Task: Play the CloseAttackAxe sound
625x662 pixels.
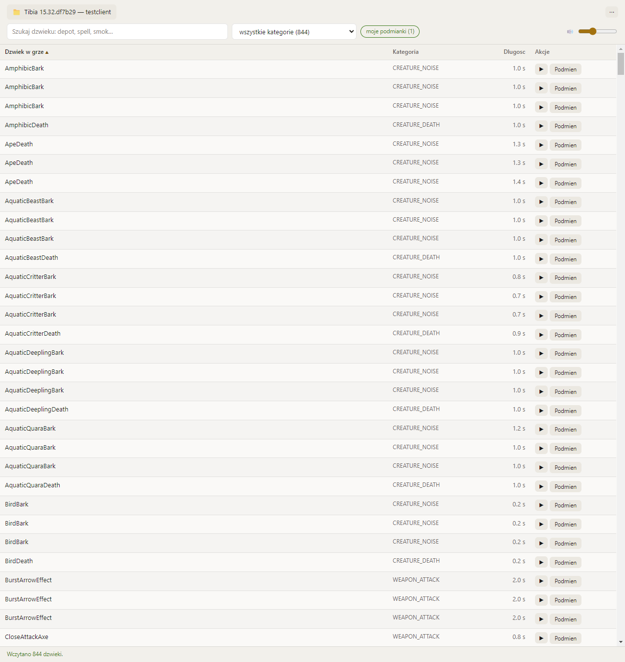Action: click(541, 638)
